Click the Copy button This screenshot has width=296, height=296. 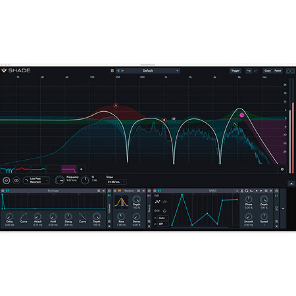tap(268, 70)
